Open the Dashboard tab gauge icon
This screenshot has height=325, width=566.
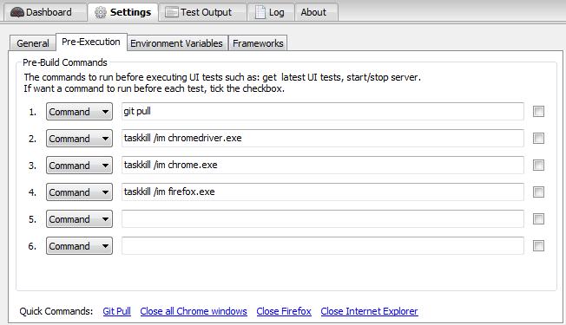(17, 12)
